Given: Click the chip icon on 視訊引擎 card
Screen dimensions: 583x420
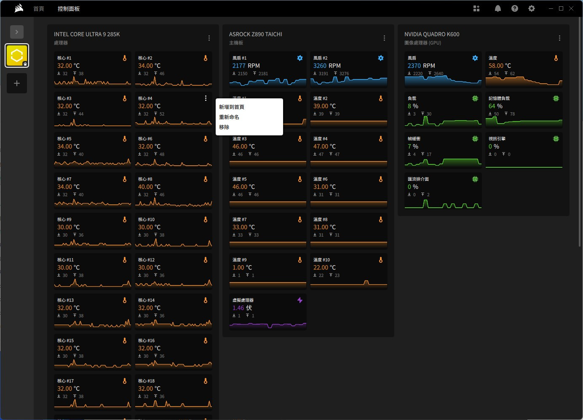Looking at the screenshot, I should tap(556, 139).
